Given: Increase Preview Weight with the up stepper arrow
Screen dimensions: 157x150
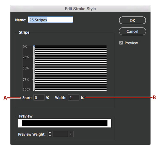Looking at the screenshot, I should tap(50, 133).
